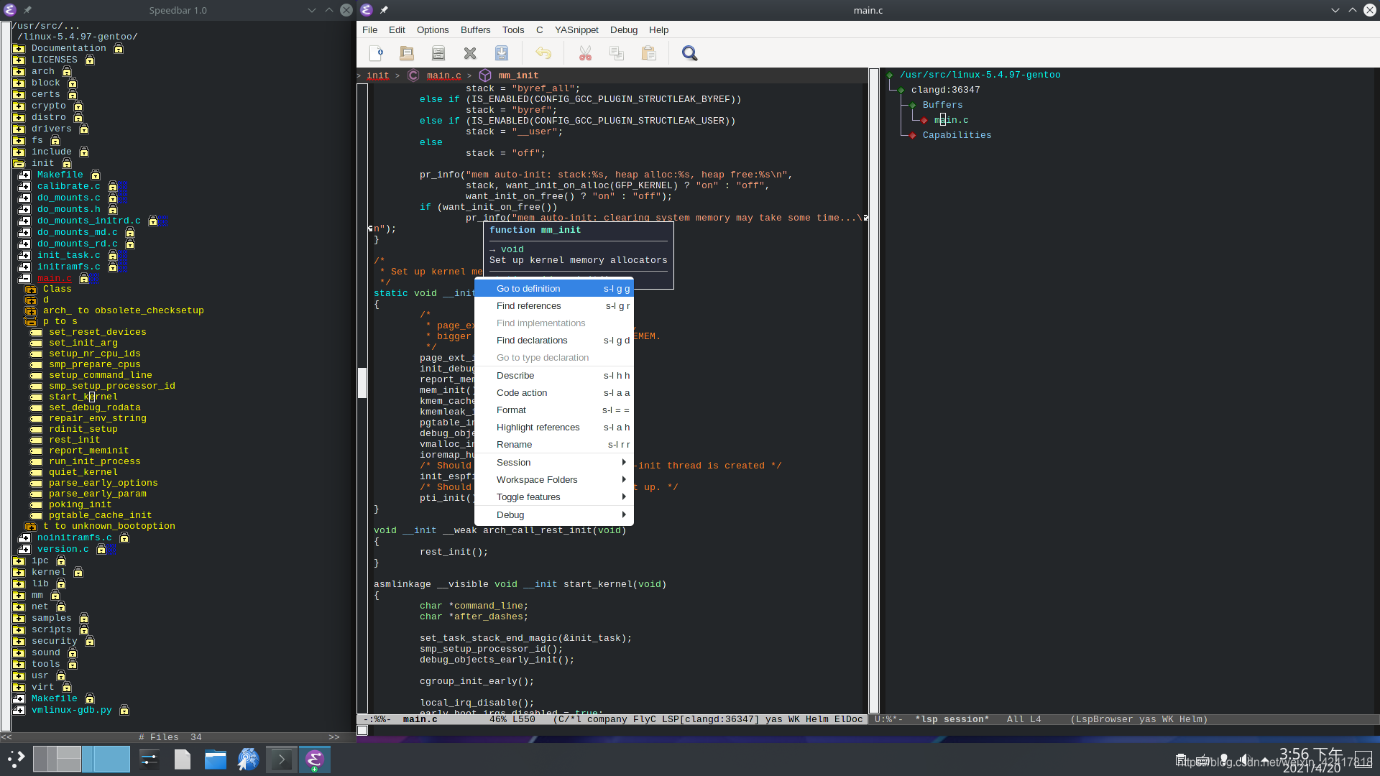
Task: Jump to rest_init tag in Speedbar
Action: click(75, 440)
